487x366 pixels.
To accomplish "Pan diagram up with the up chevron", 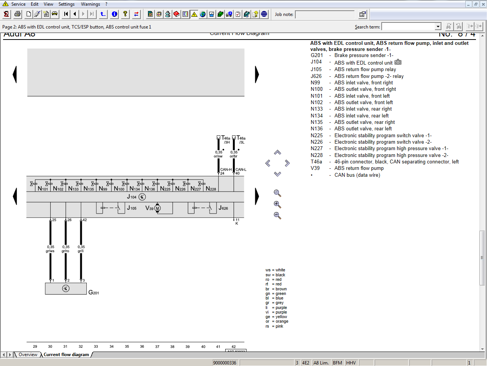I will click(x=277, y=152).
